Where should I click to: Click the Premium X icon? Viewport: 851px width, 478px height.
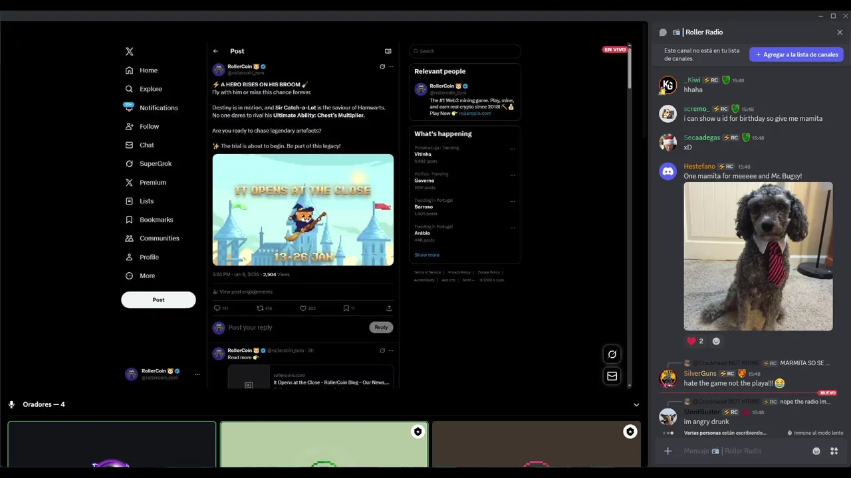click(129, 183)
